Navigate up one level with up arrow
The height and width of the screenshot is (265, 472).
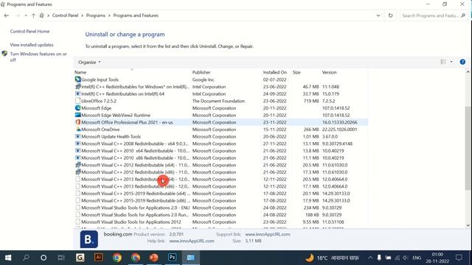33,15
